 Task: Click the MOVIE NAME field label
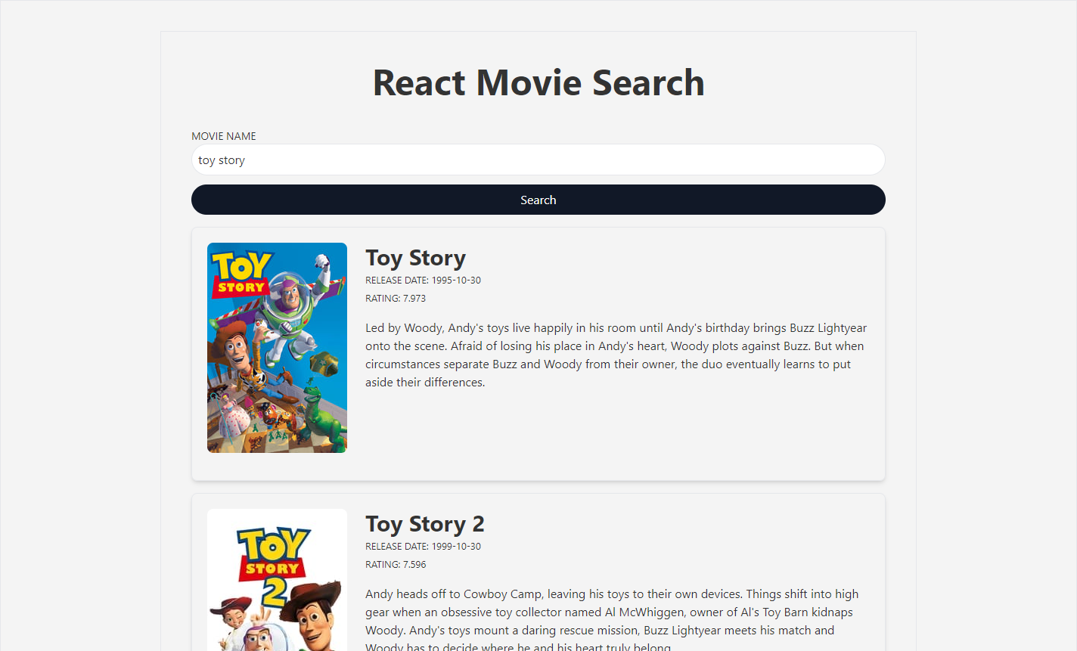[x=224, y=136]
